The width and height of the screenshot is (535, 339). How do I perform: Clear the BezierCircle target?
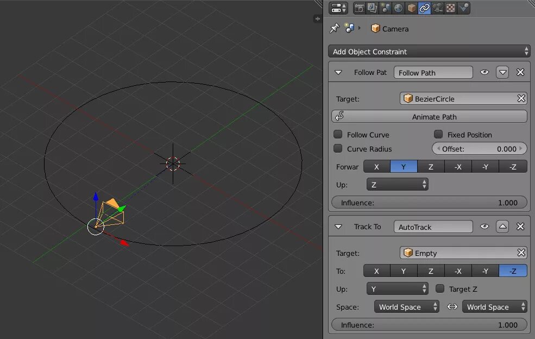point(521,99)
